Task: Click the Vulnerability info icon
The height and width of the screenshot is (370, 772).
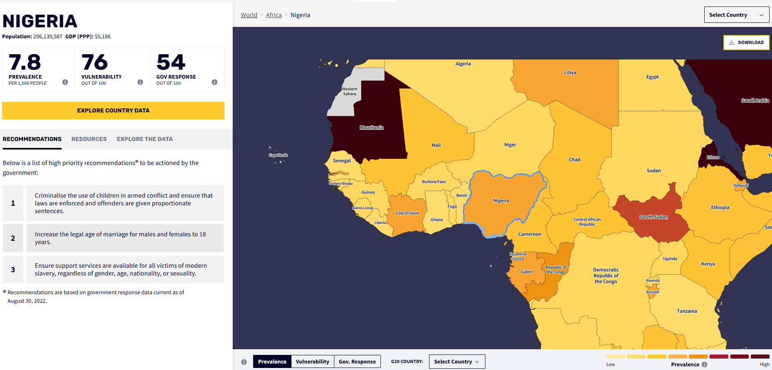Action: point(140,82)
